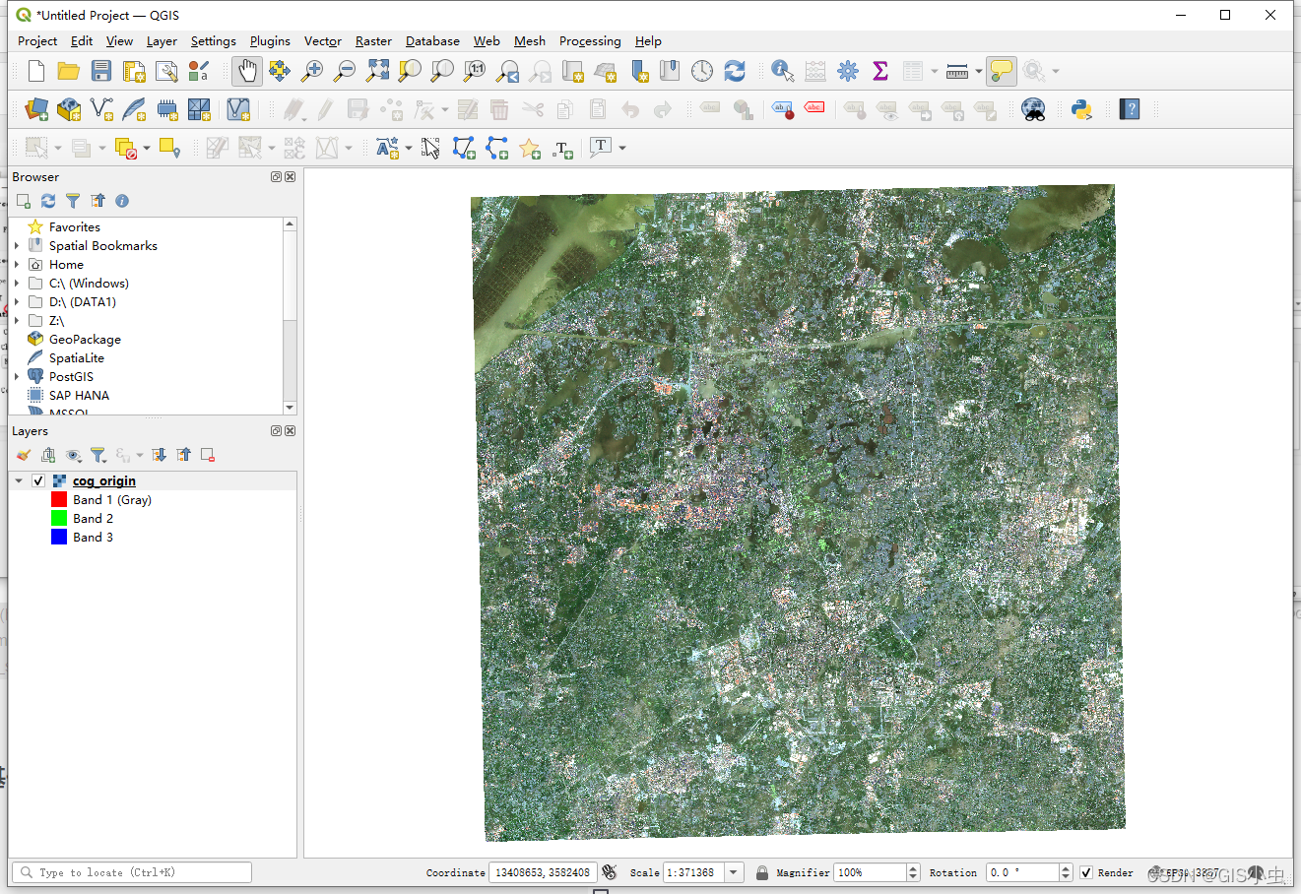Open the Plugins menu
The width and height of the screenshot is (1301, 894).
coord(270,41)
